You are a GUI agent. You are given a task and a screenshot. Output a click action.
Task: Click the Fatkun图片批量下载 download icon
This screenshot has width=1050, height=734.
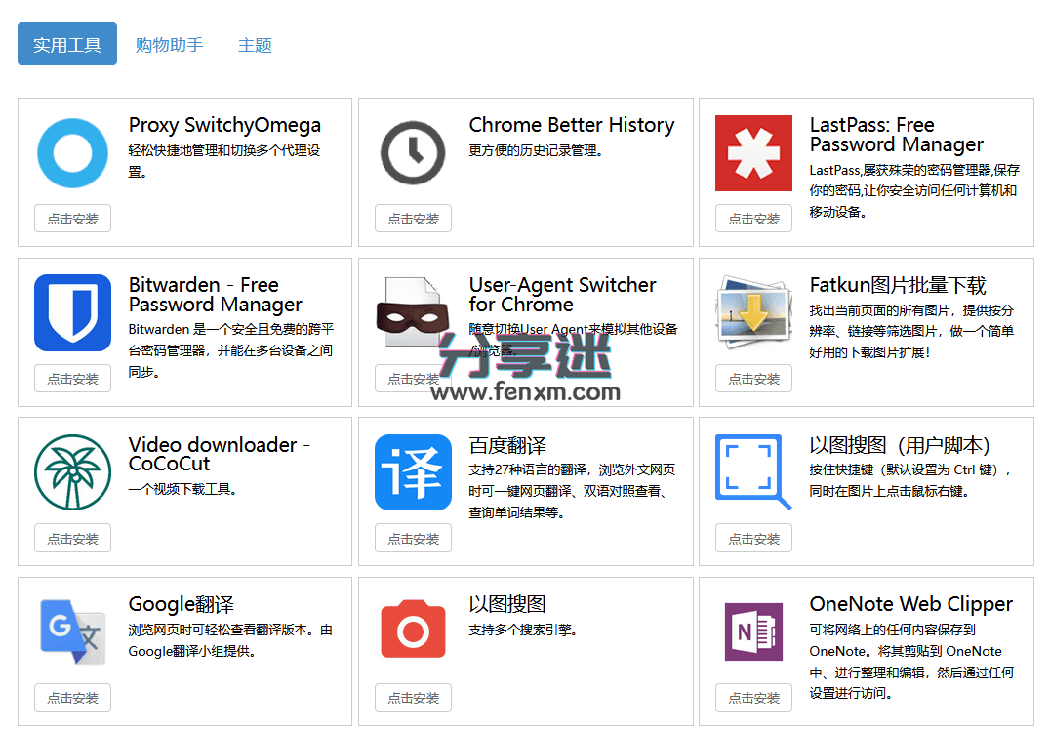753,312
